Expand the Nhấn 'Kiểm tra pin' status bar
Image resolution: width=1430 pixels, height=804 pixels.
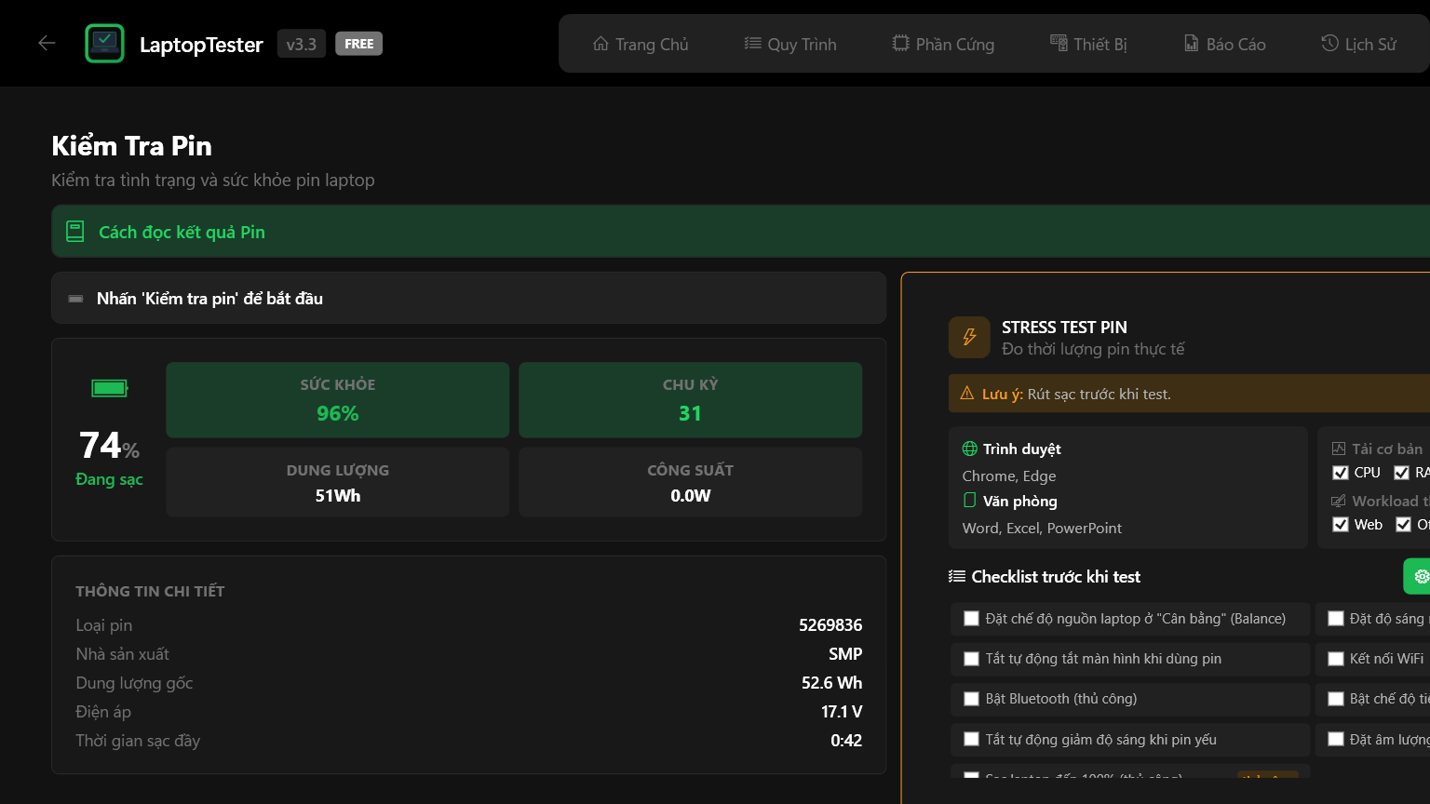pos(209,299)
